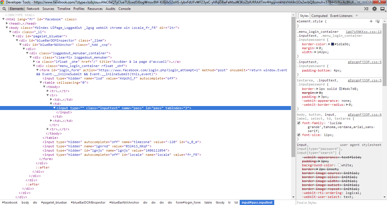Select #pagelet_bluebar breadcrumb
387x205 pixels.
54,202
